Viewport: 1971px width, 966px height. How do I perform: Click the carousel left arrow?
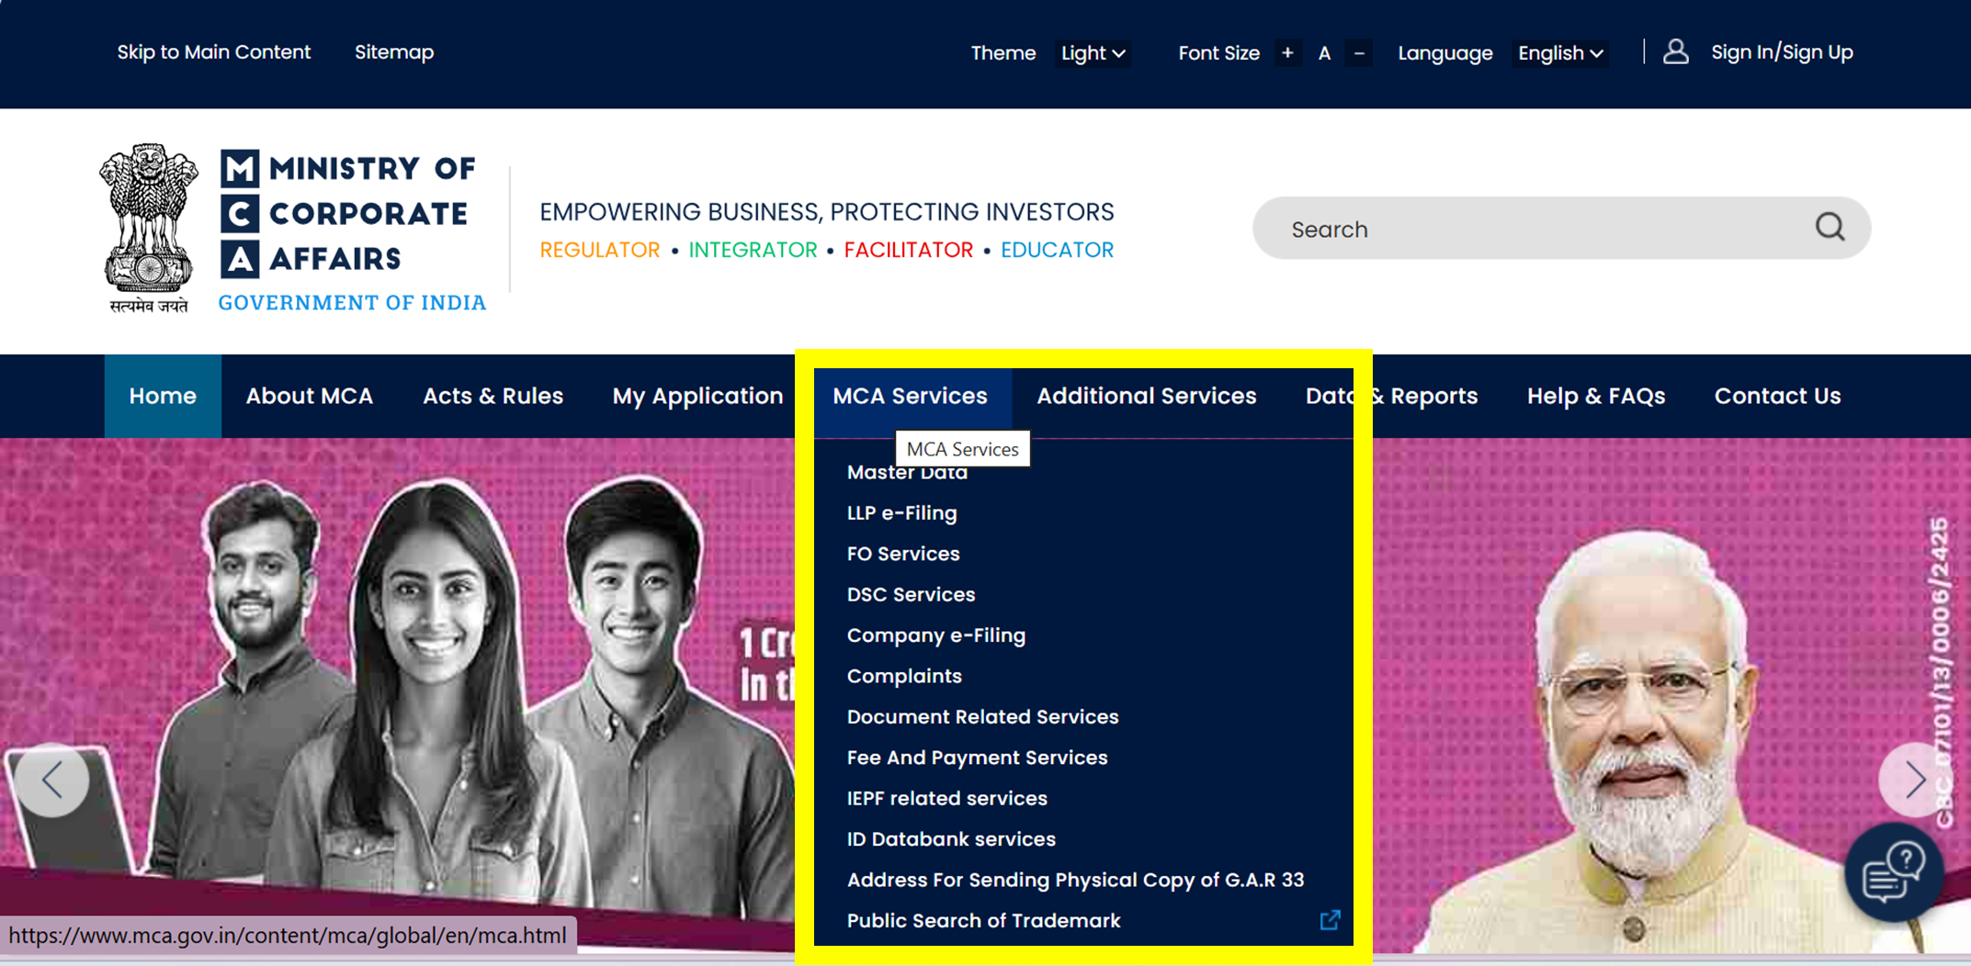tap(52, 780)
